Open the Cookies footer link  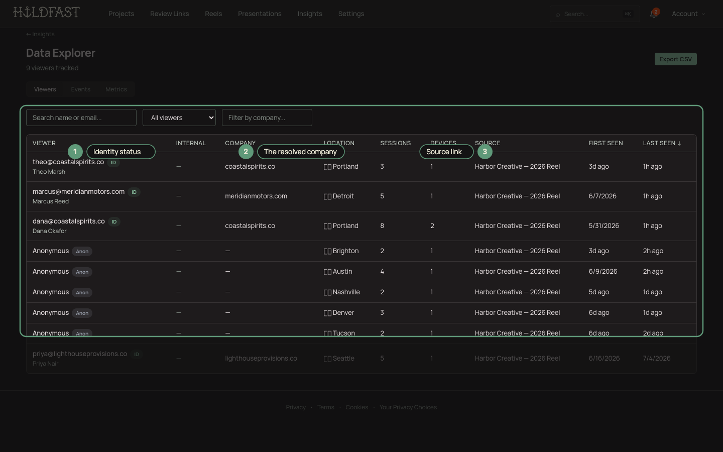(x=357, y=407)
